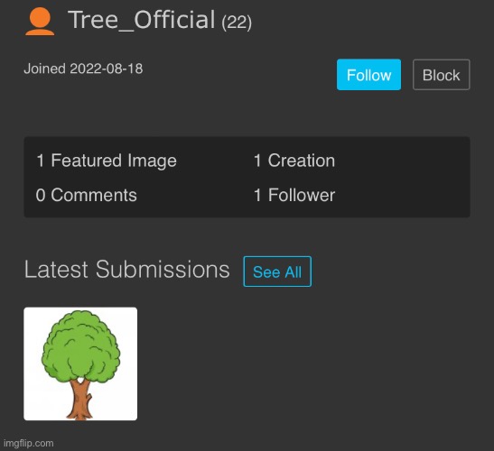Open the 1 Featured Image stat
This screenshot has height=451, width=494.
pos(107,161)
